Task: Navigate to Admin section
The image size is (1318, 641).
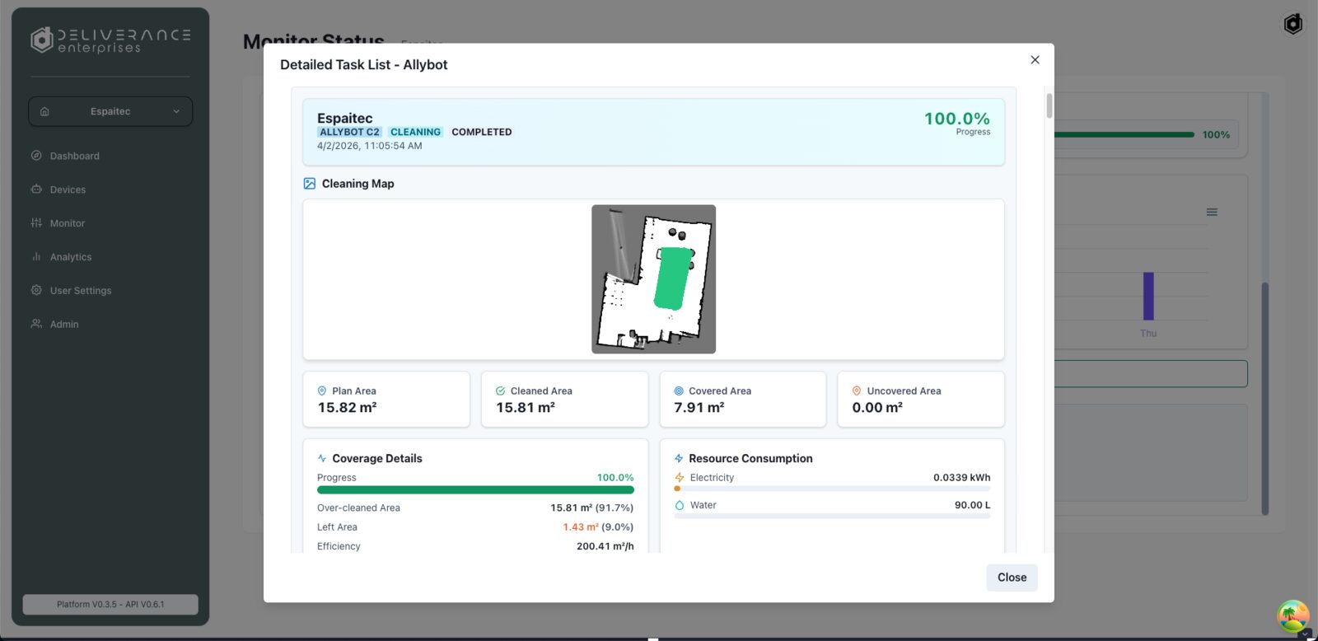Action: tap(64, 325)
